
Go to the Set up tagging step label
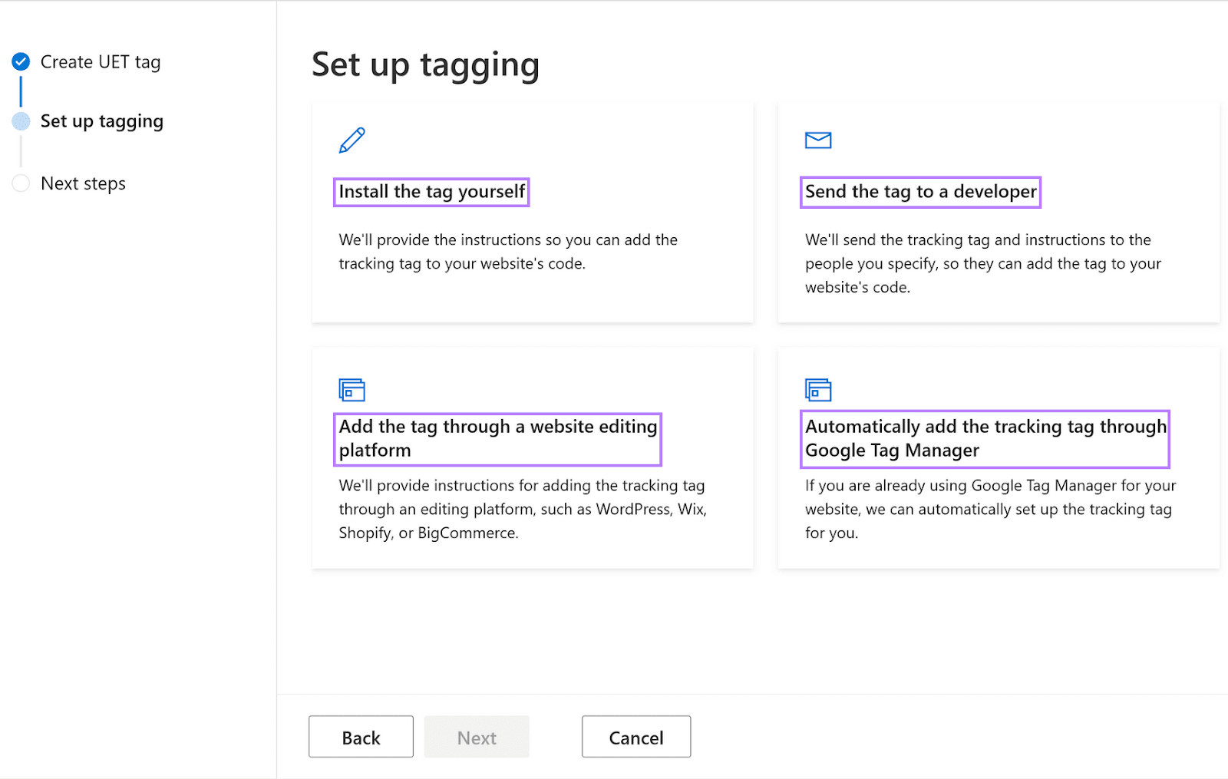click(x=102, y=121)
